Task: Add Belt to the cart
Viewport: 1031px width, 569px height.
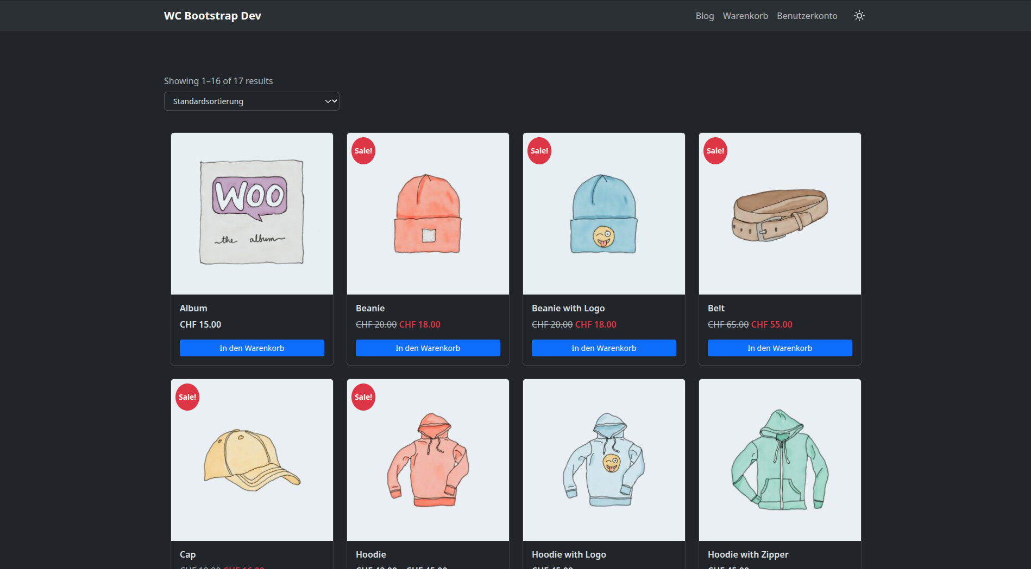Action: point(779,348)
